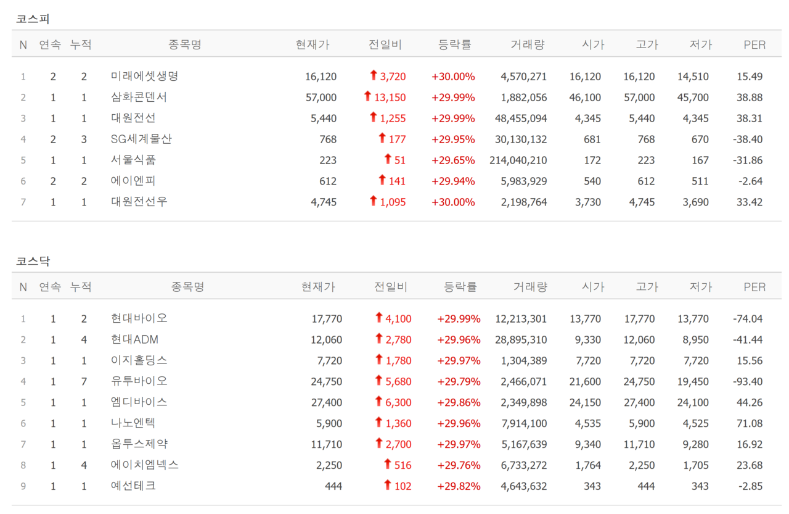The height and width of the screenshot is (514, 789).
Task: Open SG세계물산 stock page
Action: [x=141, y=139]
